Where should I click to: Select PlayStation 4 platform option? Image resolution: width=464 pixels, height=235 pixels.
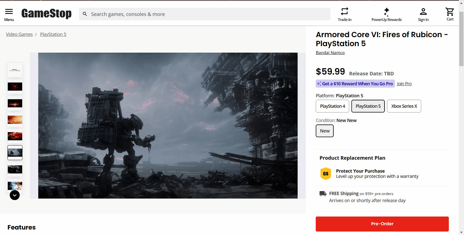[x=333, y=106]
